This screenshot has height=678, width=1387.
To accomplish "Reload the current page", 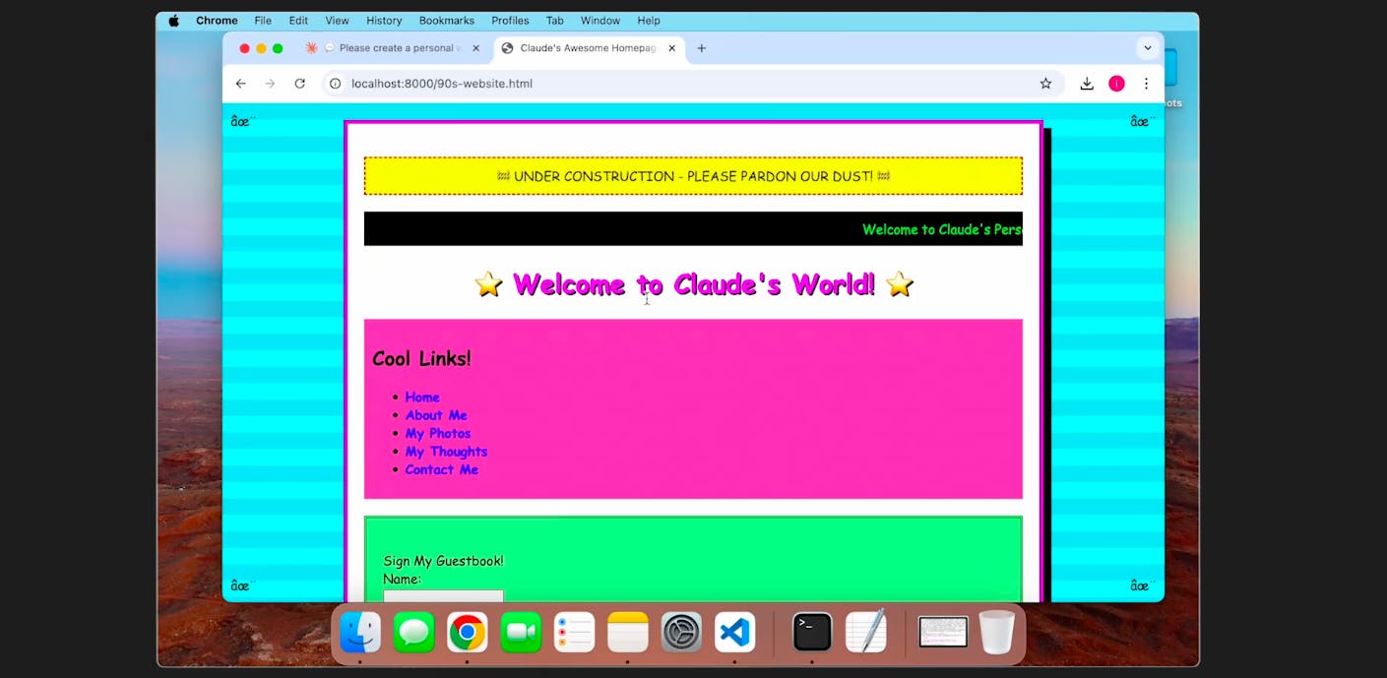I will (x=300, y=84).
